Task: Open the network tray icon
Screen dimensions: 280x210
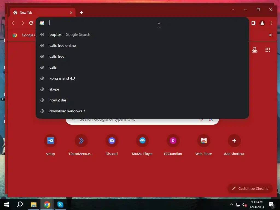Action: pos(238,205)
